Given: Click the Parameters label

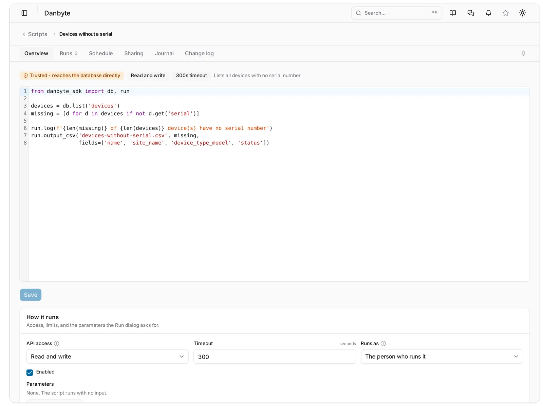Looking at the screenshot, I should pos(40,384).
